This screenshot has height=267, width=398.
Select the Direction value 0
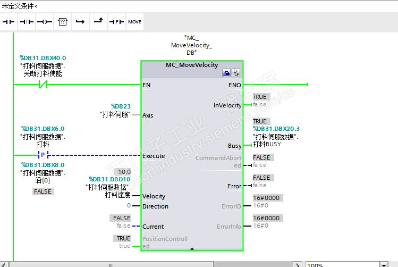[129, 205]
